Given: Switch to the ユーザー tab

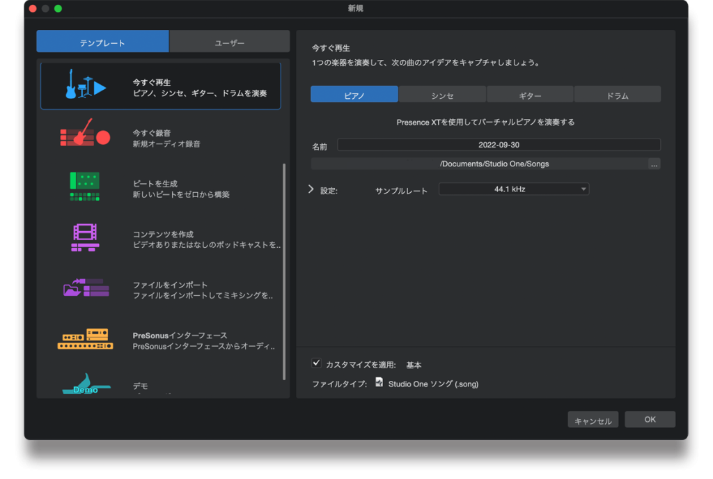Looking at the screenshot, I should (229, 42).
